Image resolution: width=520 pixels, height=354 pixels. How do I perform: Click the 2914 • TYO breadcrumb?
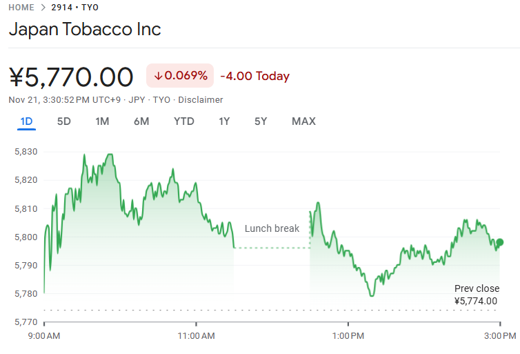pyautogui.click(x=75, y=8)
